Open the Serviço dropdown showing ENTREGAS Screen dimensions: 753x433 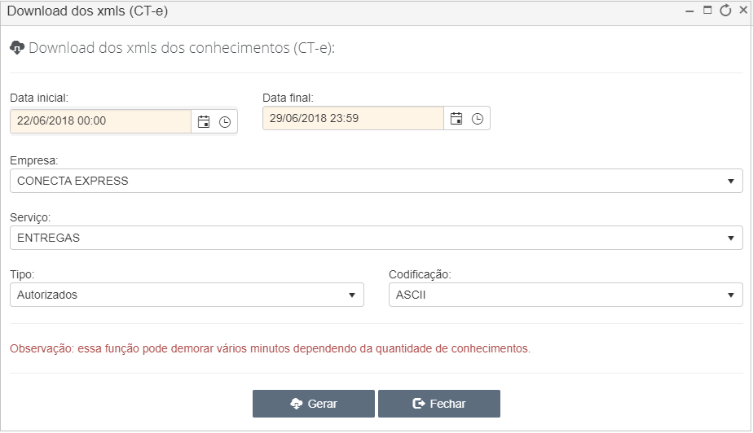376,238
